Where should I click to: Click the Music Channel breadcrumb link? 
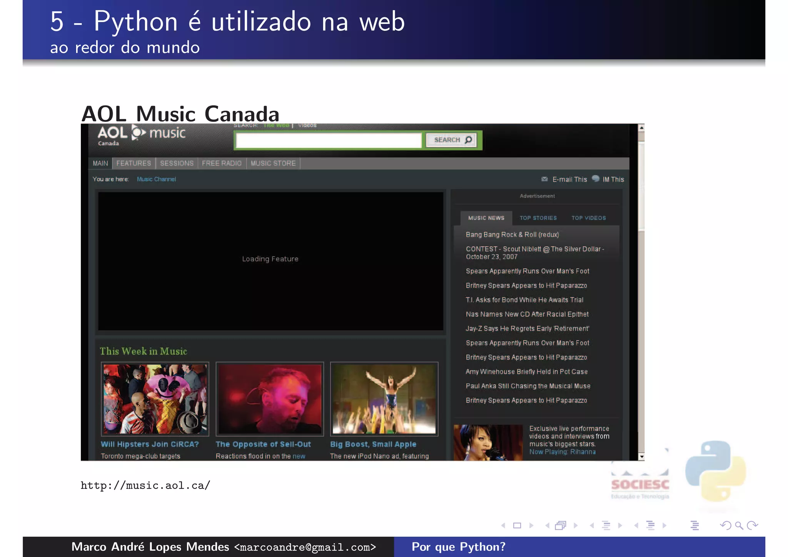tap(156, 179)
